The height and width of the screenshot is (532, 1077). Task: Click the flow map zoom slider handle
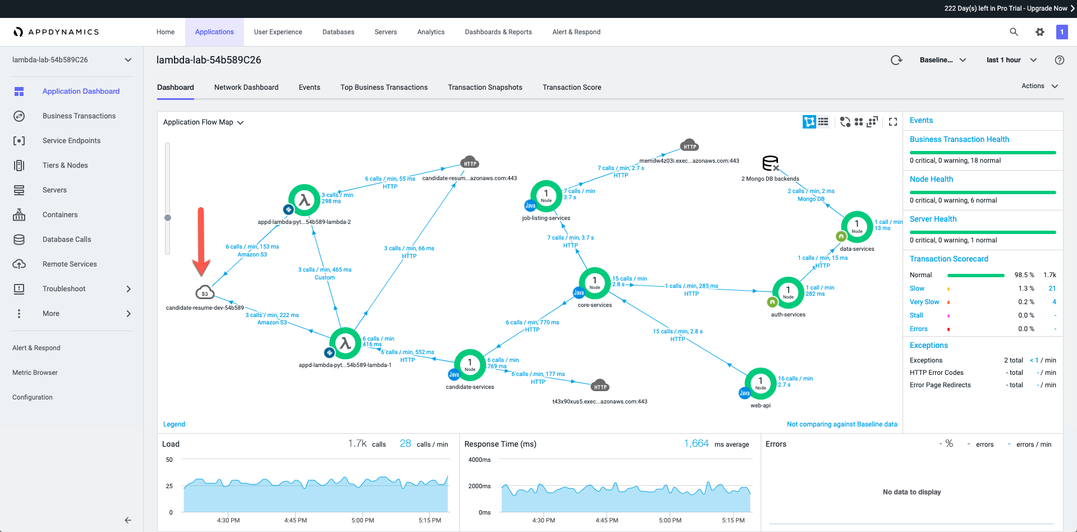pyautogui.click(x=168, y=218)
